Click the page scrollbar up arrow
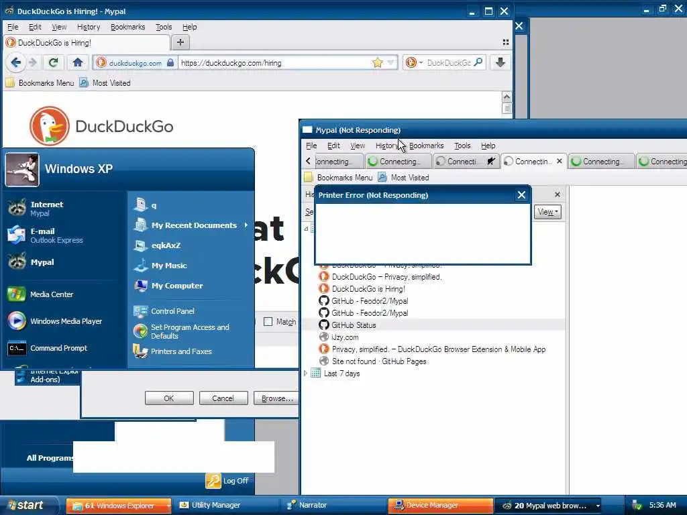Image resolution: width=687 pixels, height=515 pixels. coord(507,97)
